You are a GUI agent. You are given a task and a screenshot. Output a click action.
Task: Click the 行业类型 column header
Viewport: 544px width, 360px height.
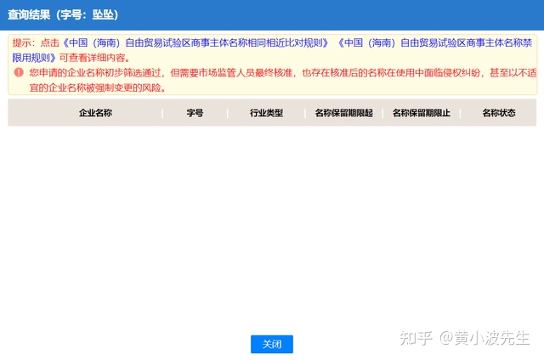[266, 113]
